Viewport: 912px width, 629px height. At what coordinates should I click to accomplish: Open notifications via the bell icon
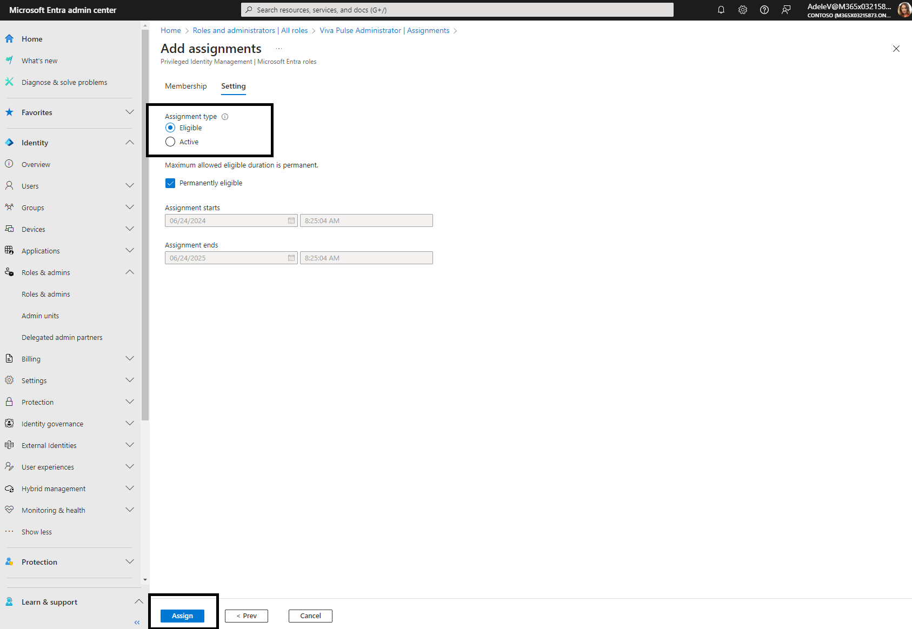[721, 10]
